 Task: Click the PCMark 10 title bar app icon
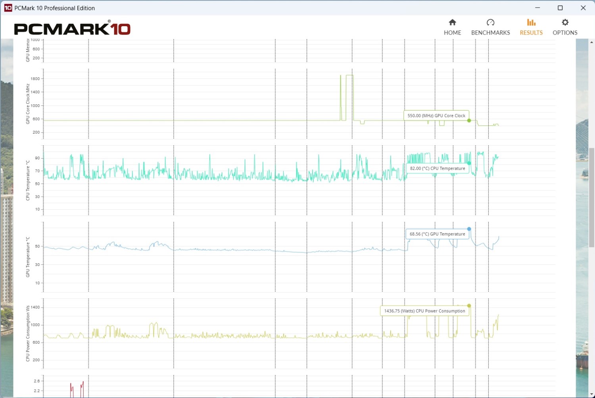[8, 8]
